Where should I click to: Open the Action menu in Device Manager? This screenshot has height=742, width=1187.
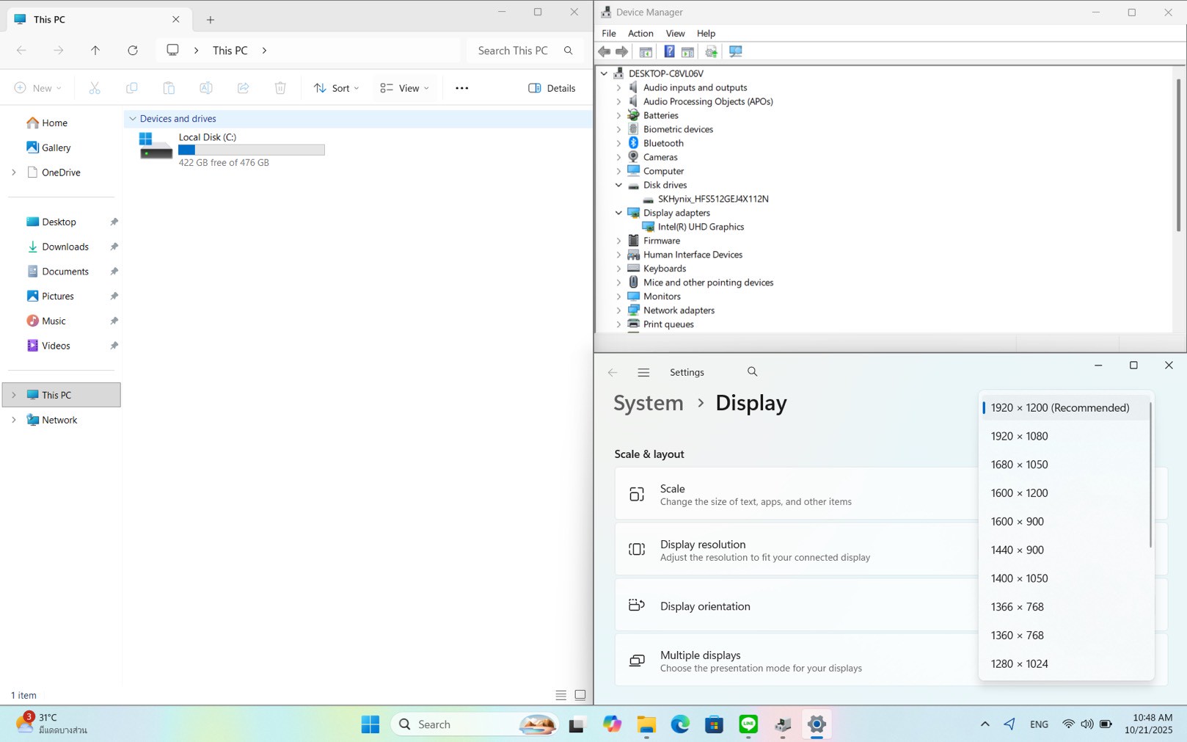tap(640, 33)
